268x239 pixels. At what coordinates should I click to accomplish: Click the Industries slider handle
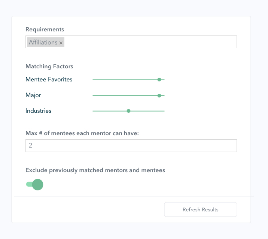coord(128,111)
